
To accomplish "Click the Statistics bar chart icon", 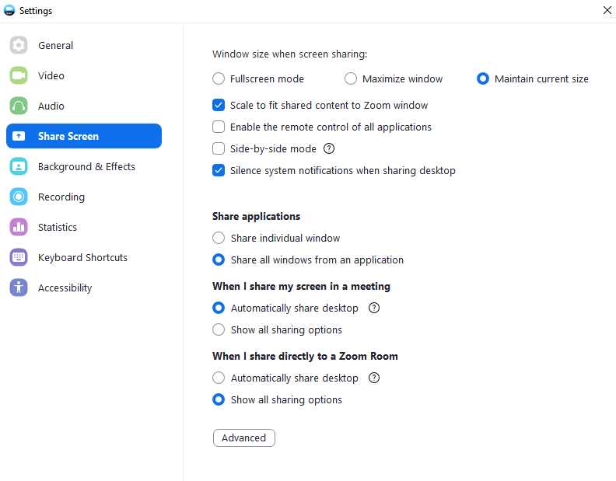I will pos(19,227).
